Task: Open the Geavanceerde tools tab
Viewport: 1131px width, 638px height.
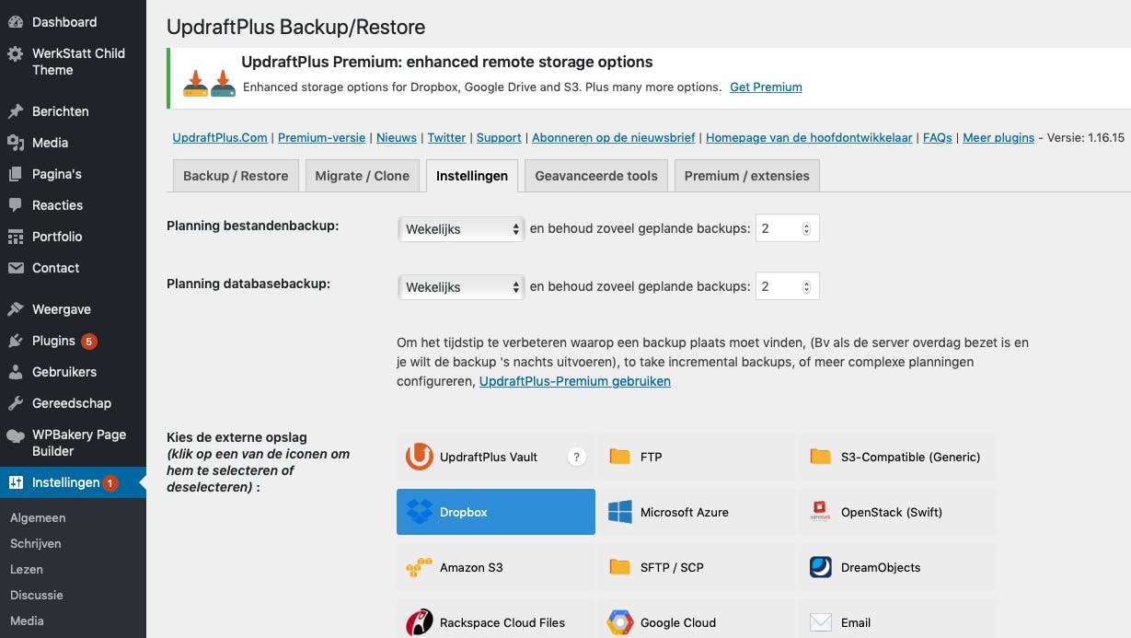Action: [x=596, y=176]
